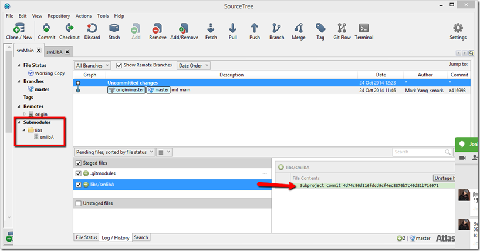Image resolution: width=480 pixels, height=251 pixels.
Task: Click the Commit toolbar icon
Action: 46,28
